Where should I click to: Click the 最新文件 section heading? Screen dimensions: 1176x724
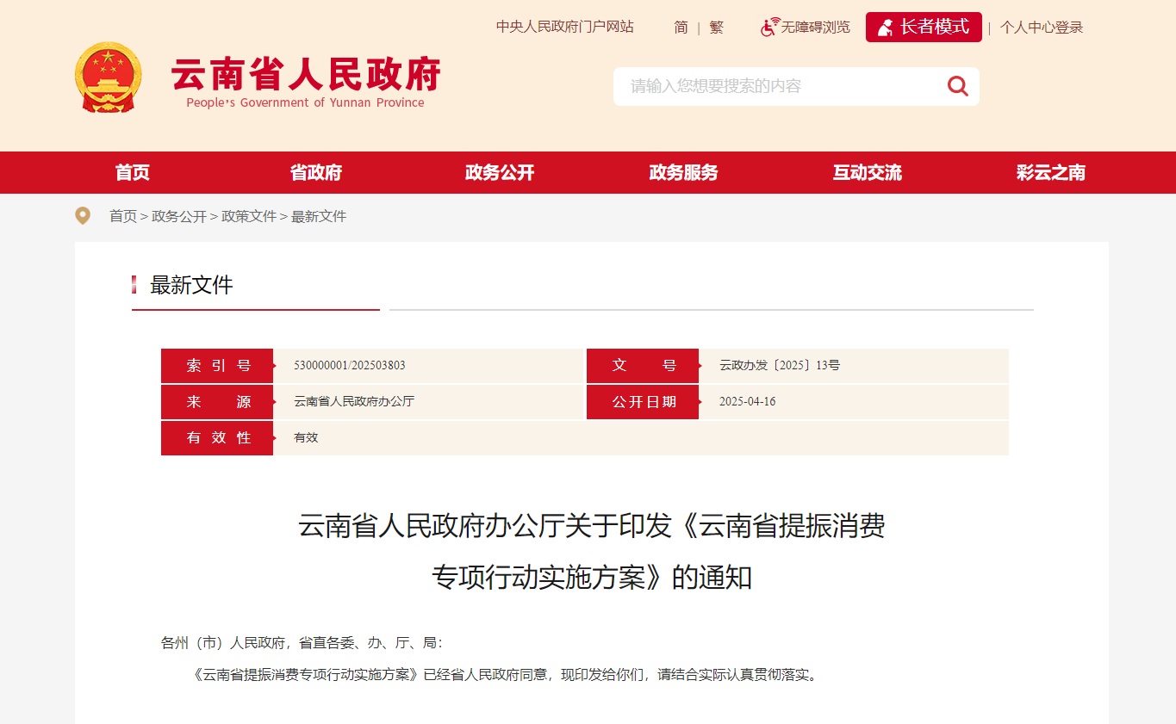pos(191,285)
